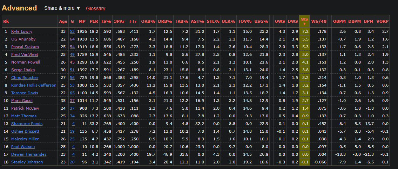The height and width of the screenshot is (169, 398).
Task: Sort by the DRB% column header
Action: pos(165,21)
